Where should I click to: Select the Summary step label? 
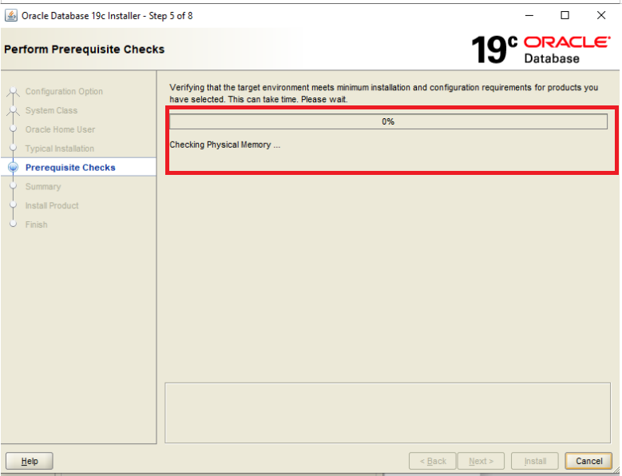point(43,187)
